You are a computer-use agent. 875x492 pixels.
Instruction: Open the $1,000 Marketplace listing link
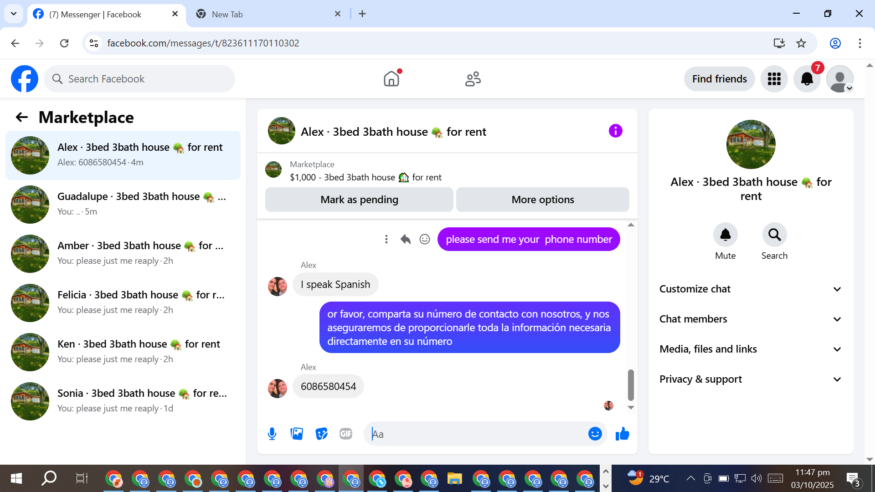click(365, 177)
